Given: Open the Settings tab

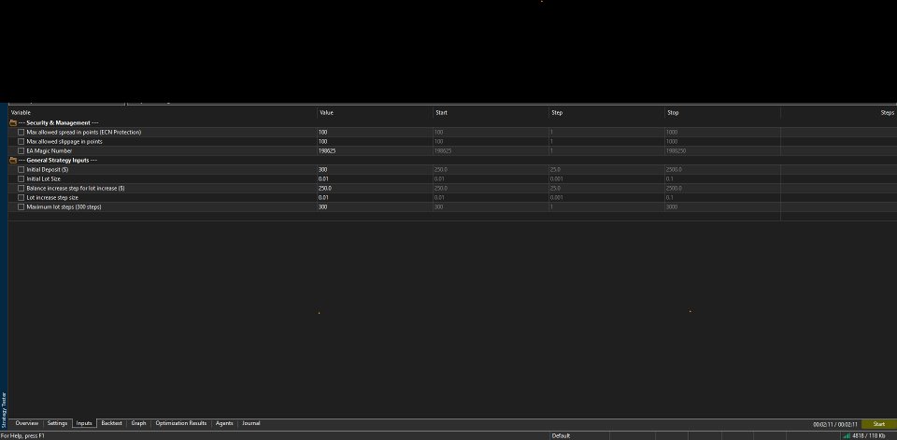Looking at the screenshot, I should click(57, 423).
